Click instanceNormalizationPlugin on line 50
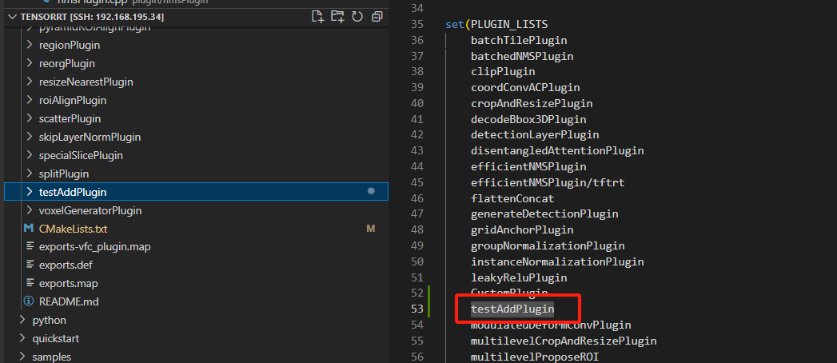 [x=557, y=262]
